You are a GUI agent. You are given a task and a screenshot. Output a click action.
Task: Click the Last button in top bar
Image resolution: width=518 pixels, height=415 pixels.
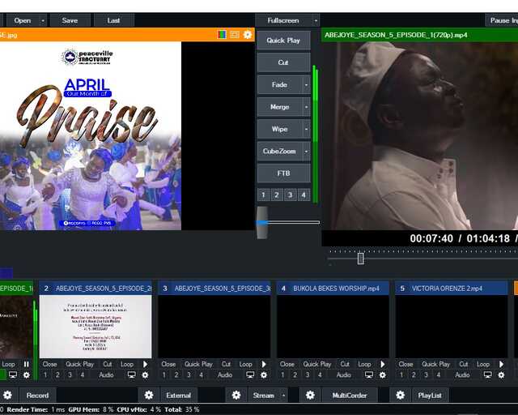[x=113, y=20]
